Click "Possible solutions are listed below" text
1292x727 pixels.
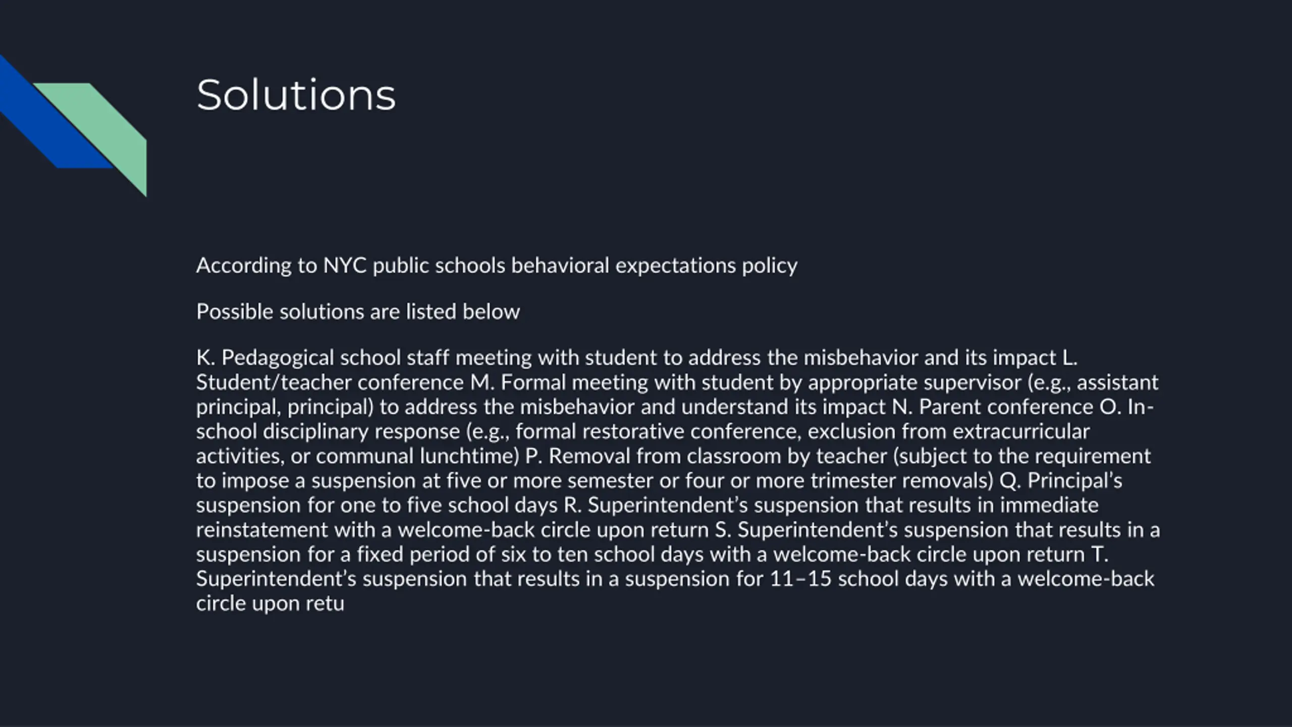[358, 311]
